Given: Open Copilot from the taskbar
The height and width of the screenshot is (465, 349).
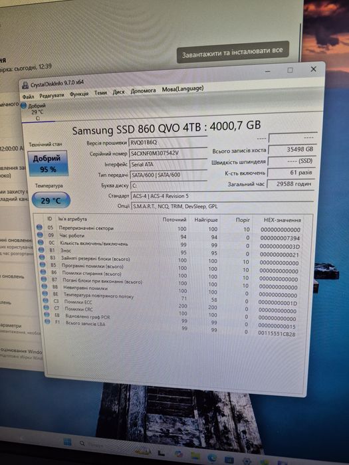Looking at the screenshot, I should click(178, 454).
